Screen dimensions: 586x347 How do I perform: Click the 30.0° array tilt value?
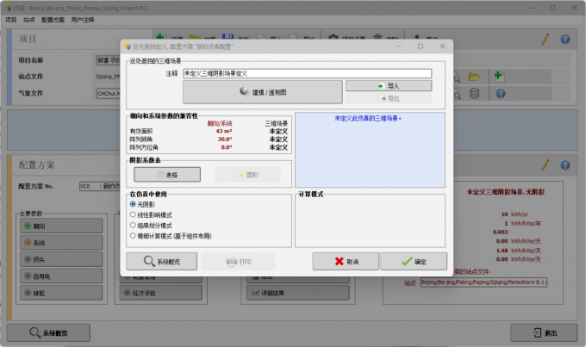[225, 139]
